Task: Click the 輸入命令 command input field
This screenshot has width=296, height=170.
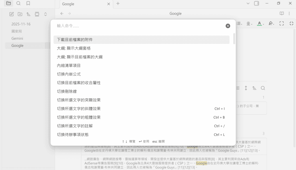Action: point(139,26)
